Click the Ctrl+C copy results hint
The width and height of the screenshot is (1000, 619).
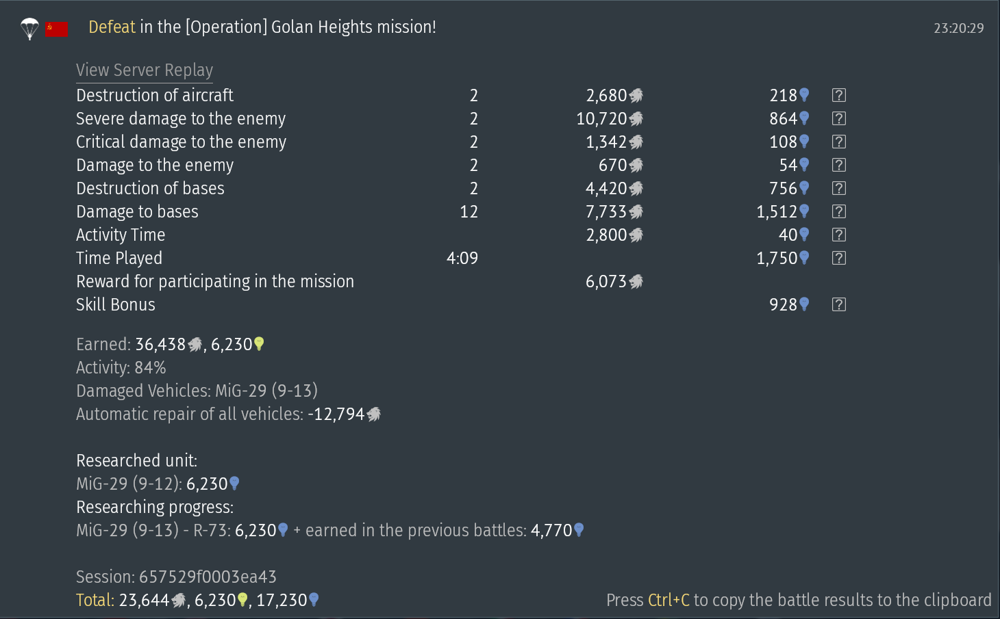tap(799, 601)
